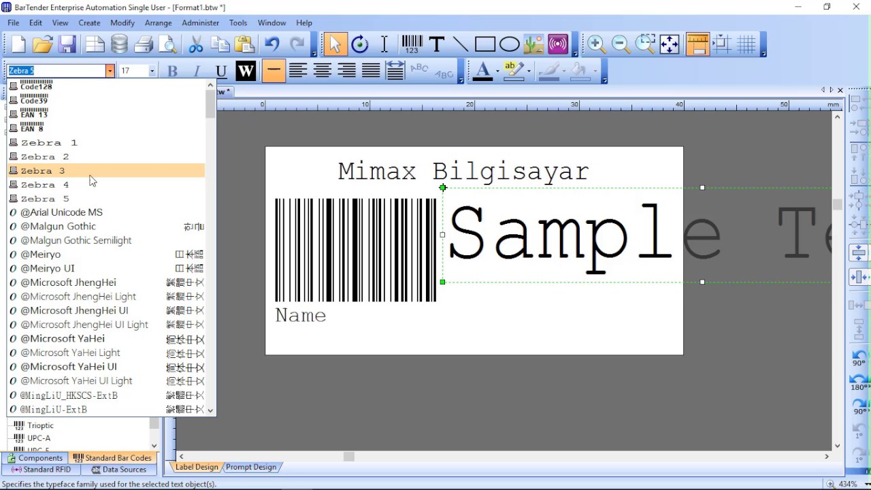Select the pointer tool

coord(334,45)
